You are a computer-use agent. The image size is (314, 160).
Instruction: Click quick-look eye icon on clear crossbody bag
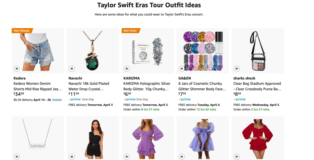237,69
